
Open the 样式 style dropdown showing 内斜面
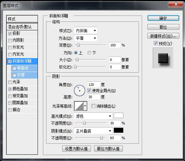(86, 31)
